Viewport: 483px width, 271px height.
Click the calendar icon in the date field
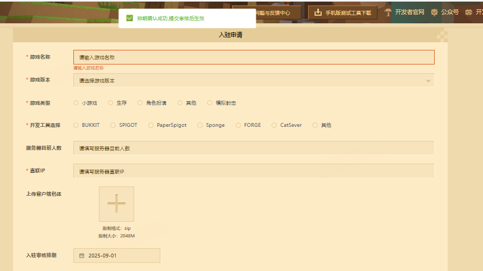point(82,255)
